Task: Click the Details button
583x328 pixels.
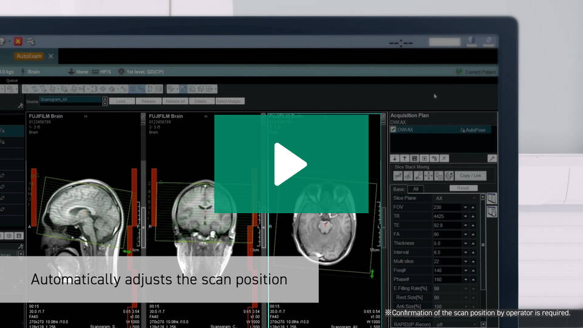Action: 202,101
